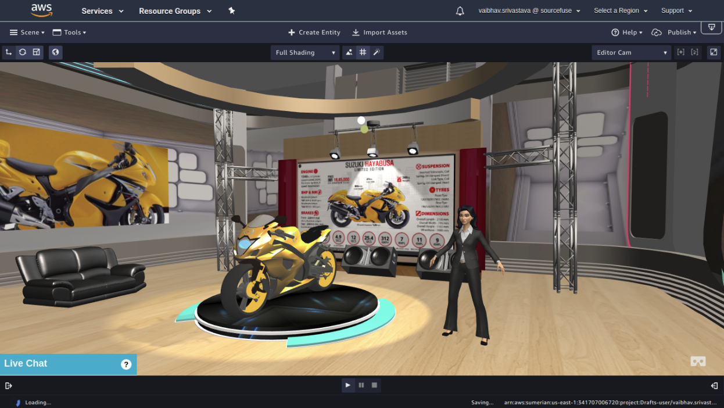Click the tab icon right of Publish
724x408 pixels.
pyautogui.click(x=711, y=28)
